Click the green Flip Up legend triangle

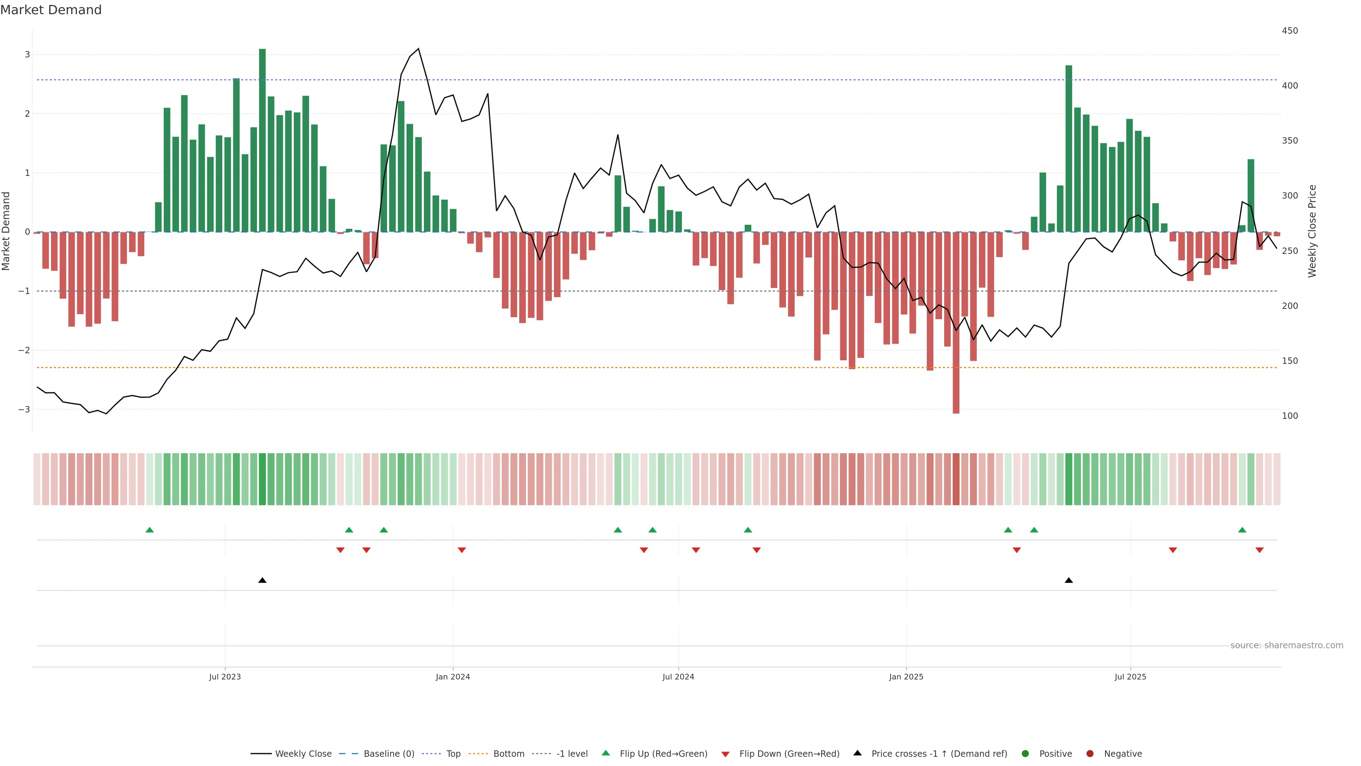(x=605, y=753)
